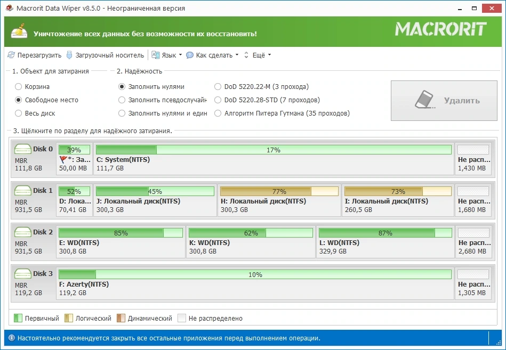Screen dimensions: 506x350
Task: Select Заполнить нулями method
Action: coord(151,87)
